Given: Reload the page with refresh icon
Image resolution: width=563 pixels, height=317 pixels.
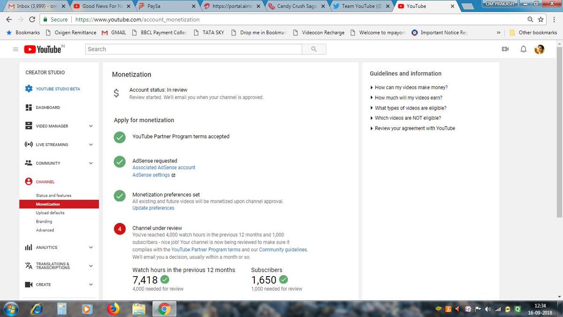Looking at the screenshot, I should (32, 20).
